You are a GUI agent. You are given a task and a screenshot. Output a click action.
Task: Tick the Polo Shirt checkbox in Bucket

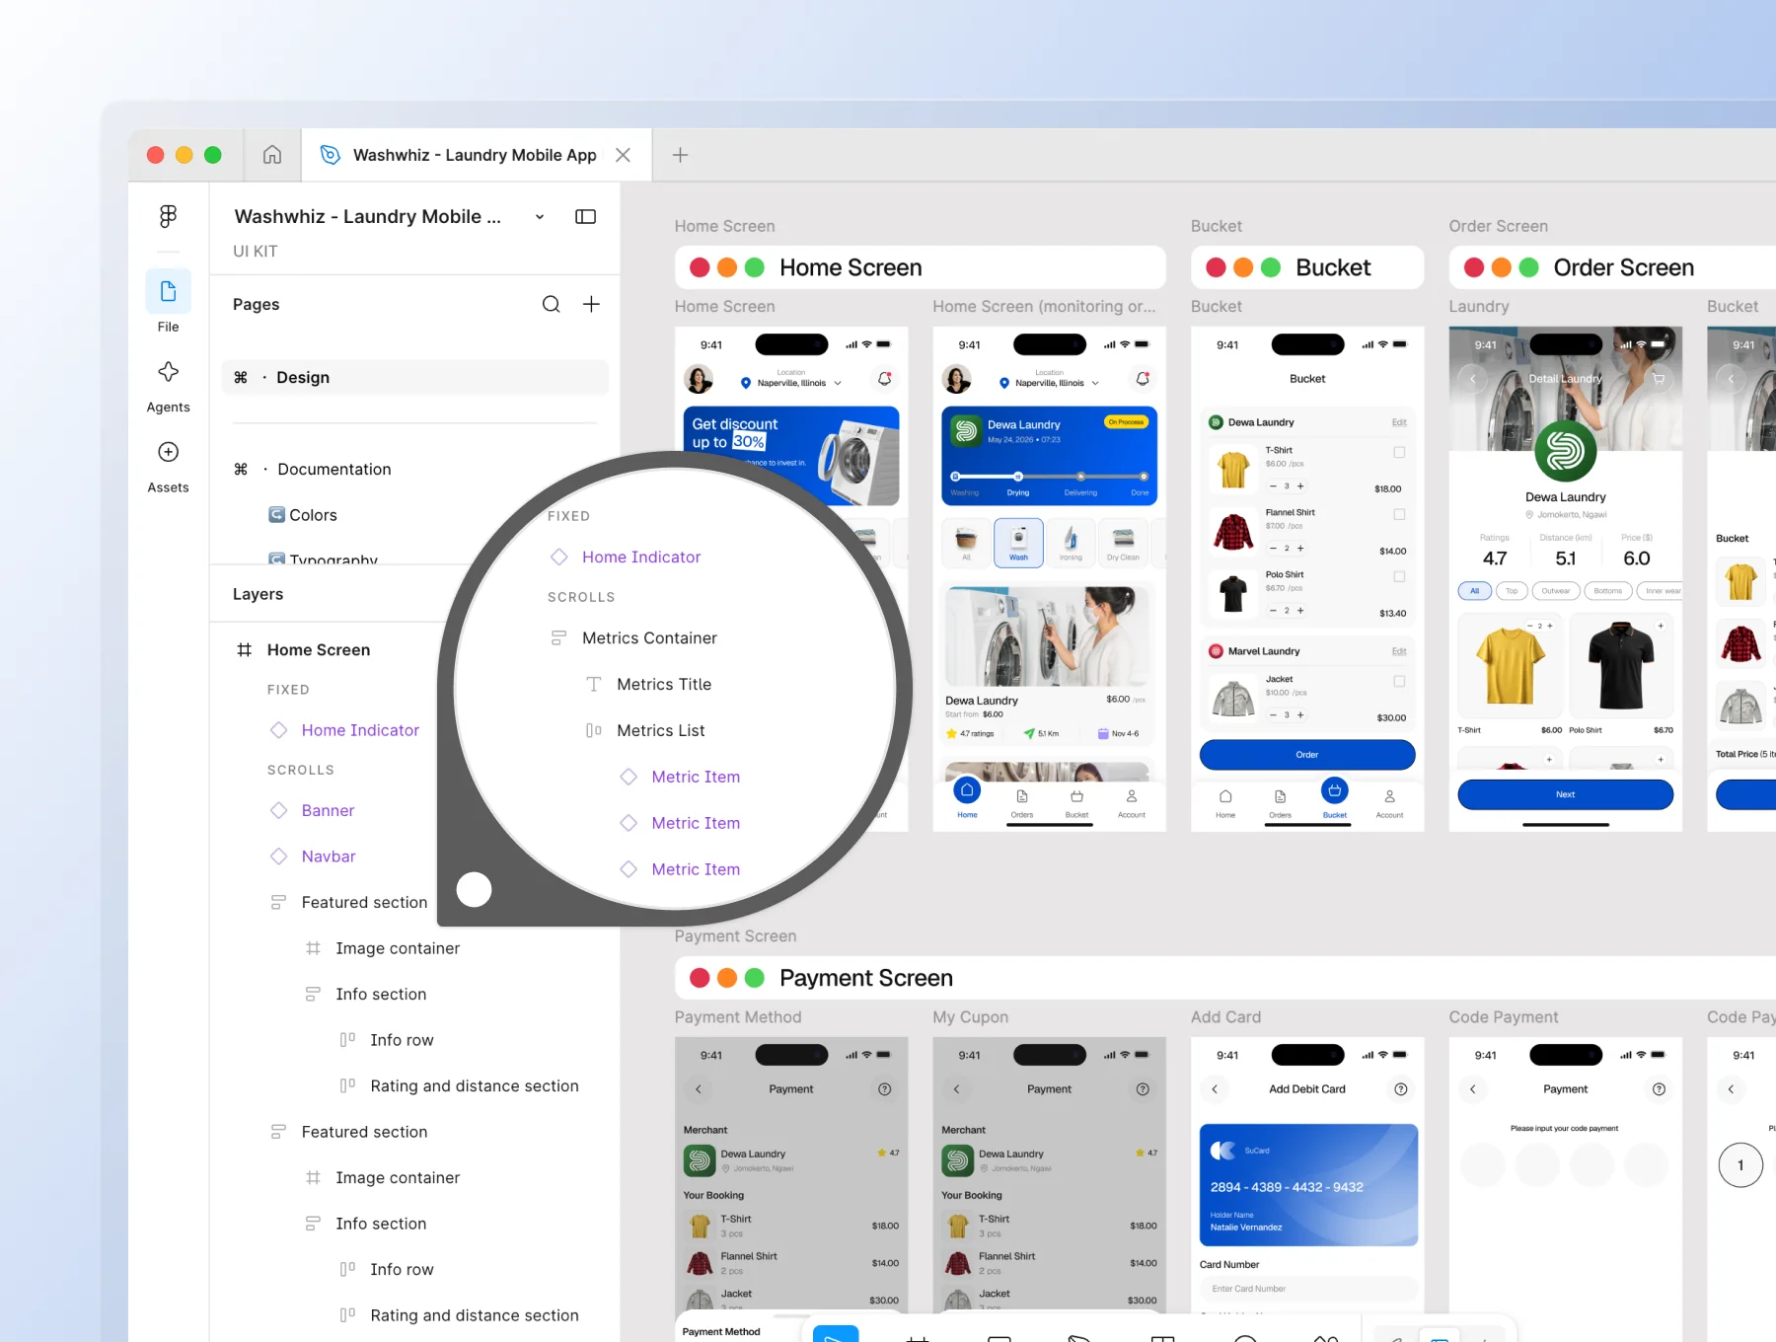pyautogui.click(x=1399, y=577)
